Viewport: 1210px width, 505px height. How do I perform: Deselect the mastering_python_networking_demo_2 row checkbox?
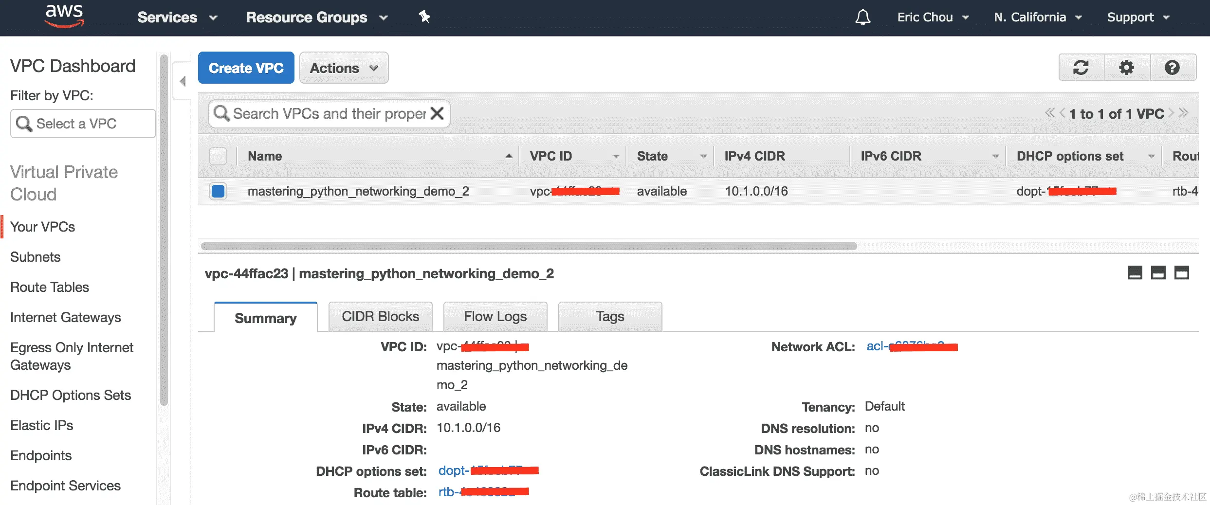coord(218,191)
